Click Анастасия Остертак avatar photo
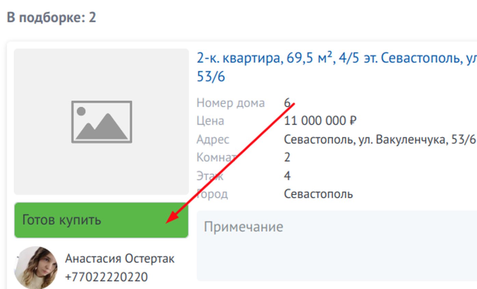477x289 pixels. pos(36,267)
